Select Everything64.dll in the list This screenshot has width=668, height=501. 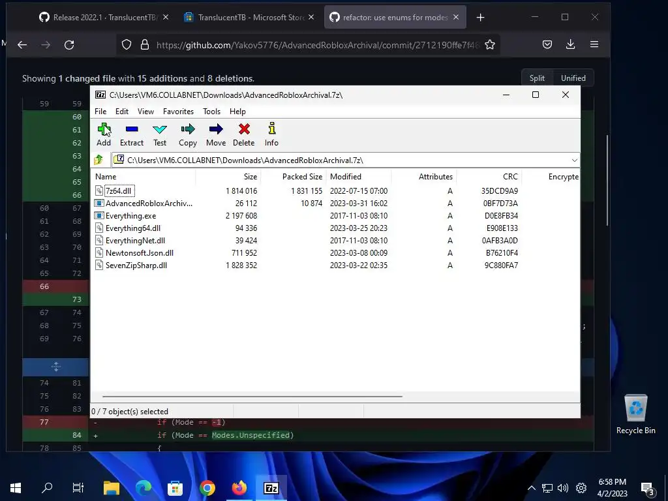pyautogui.click(x=133, y=228)
